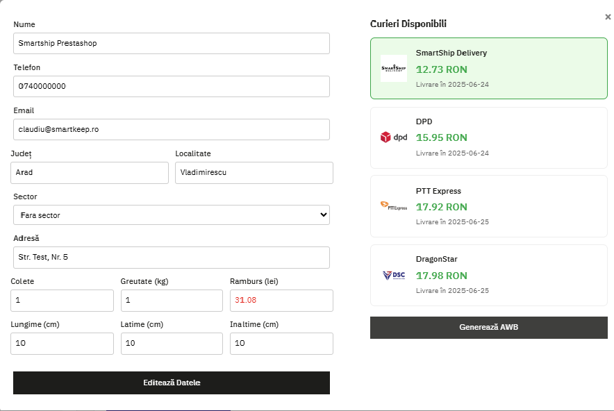Image resolution: width=614 pixels, height=411 pixels.
Task: Click into the Telefon field
Action: (171, 86)
